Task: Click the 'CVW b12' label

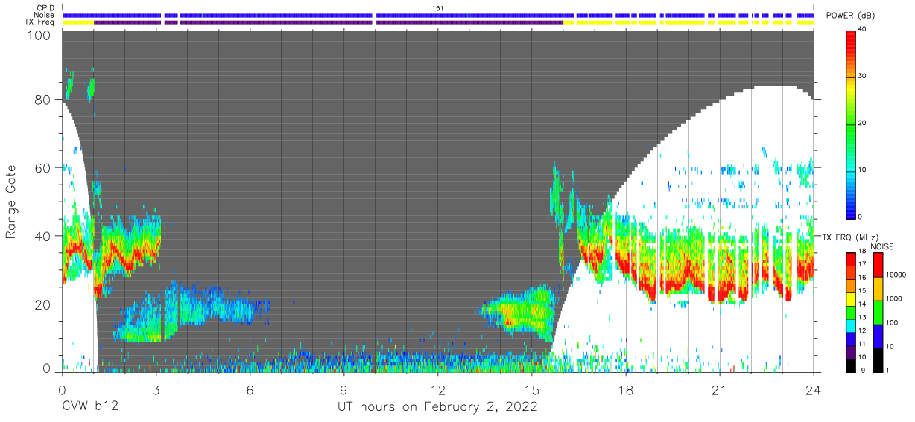Action: (x=89, y=406)
